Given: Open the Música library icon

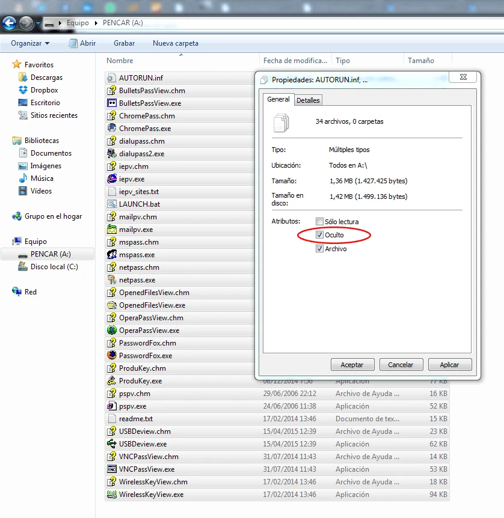Looking at the screenshot, I should [23, 178].
